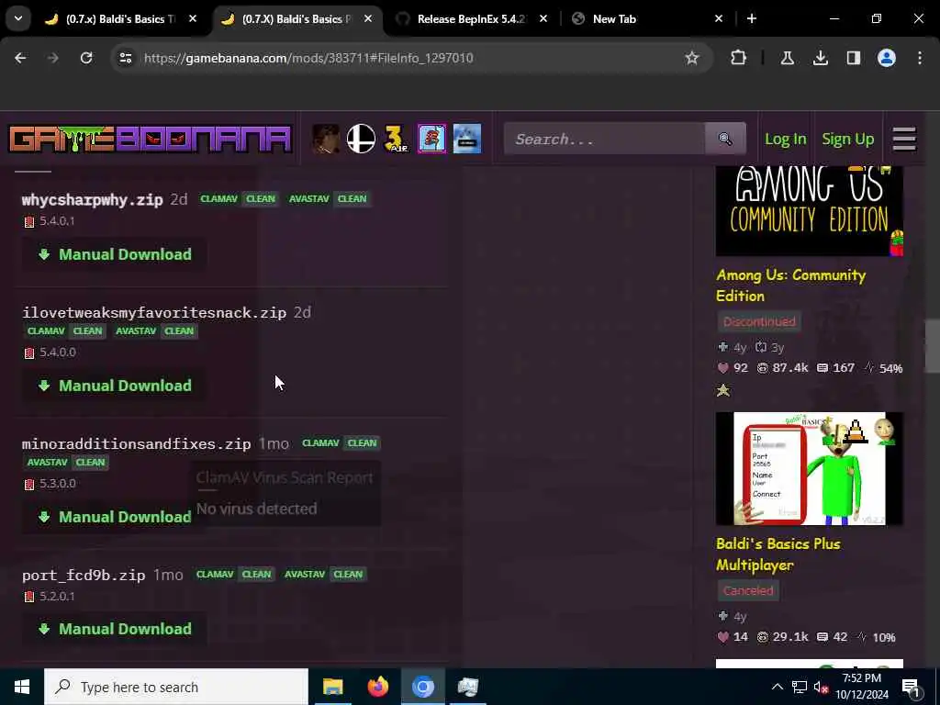
Task: Manual Download port_fcd9b.zip
Action: 115,629
